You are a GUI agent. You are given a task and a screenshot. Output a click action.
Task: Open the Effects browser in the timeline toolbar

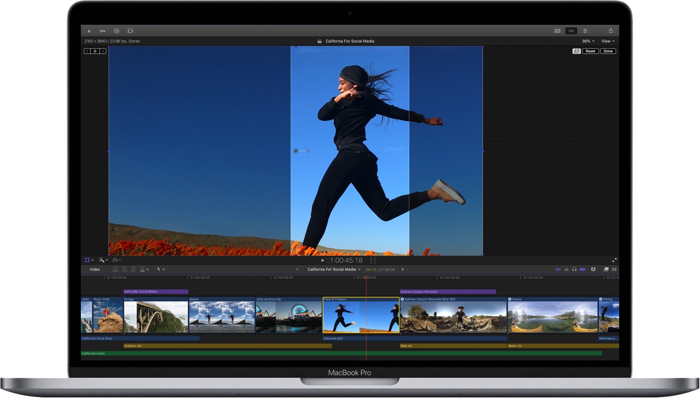(x=606, y=269)
